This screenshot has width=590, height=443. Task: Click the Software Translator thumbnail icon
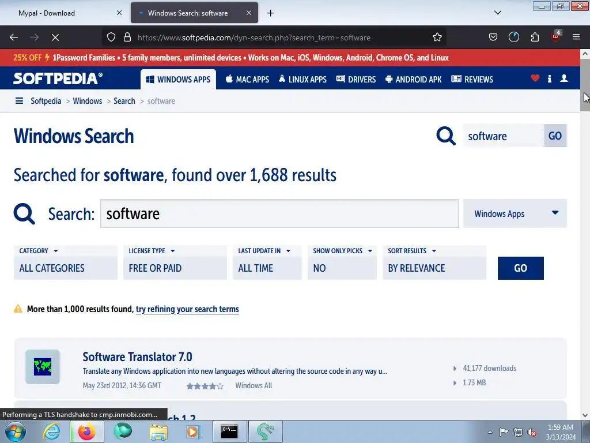click(x=43, y=366)
